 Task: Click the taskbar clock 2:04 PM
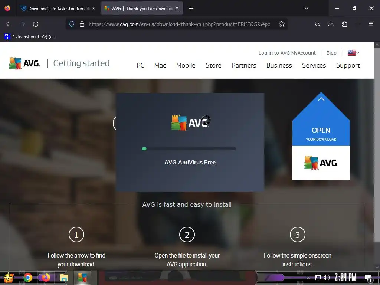point(345,278)
